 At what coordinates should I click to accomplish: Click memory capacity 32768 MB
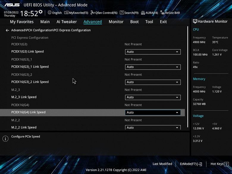pos(199,104)
